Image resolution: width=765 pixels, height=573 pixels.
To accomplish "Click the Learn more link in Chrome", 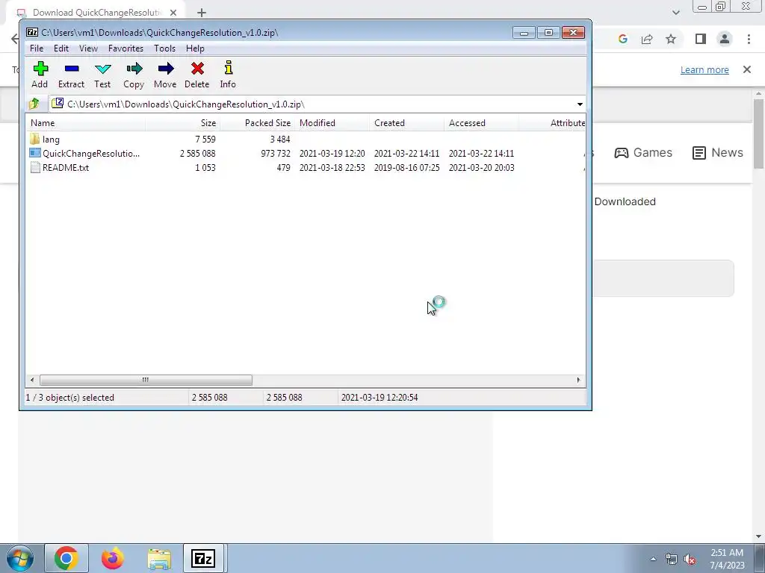I will pyautogui.click(x=704, y=69).
